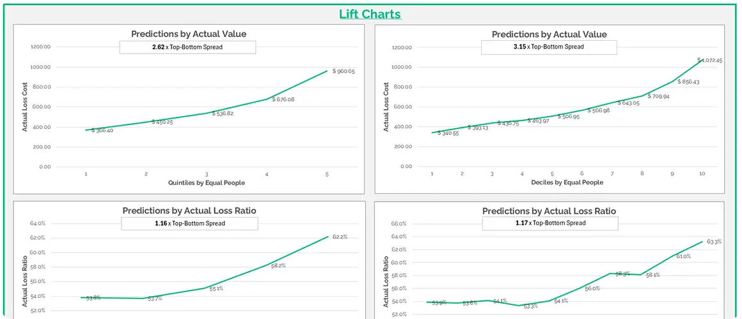Click the quintile chart's Predictions by Actual Value title

(189, 34)
